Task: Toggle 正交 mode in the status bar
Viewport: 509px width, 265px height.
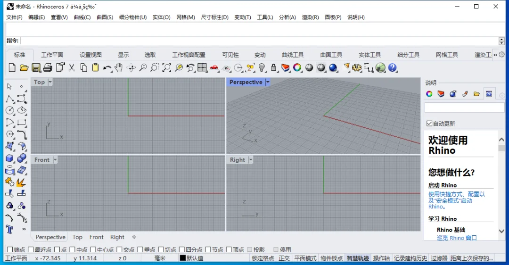Action: click(x=284, y=258)
